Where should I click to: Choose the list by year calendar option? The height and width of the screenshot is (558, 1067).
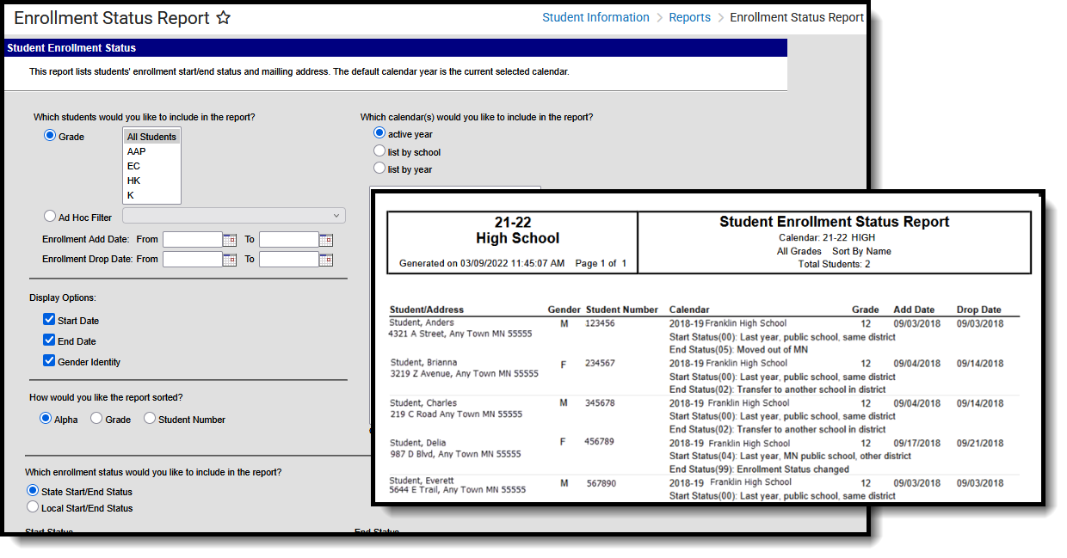point(379,169)
